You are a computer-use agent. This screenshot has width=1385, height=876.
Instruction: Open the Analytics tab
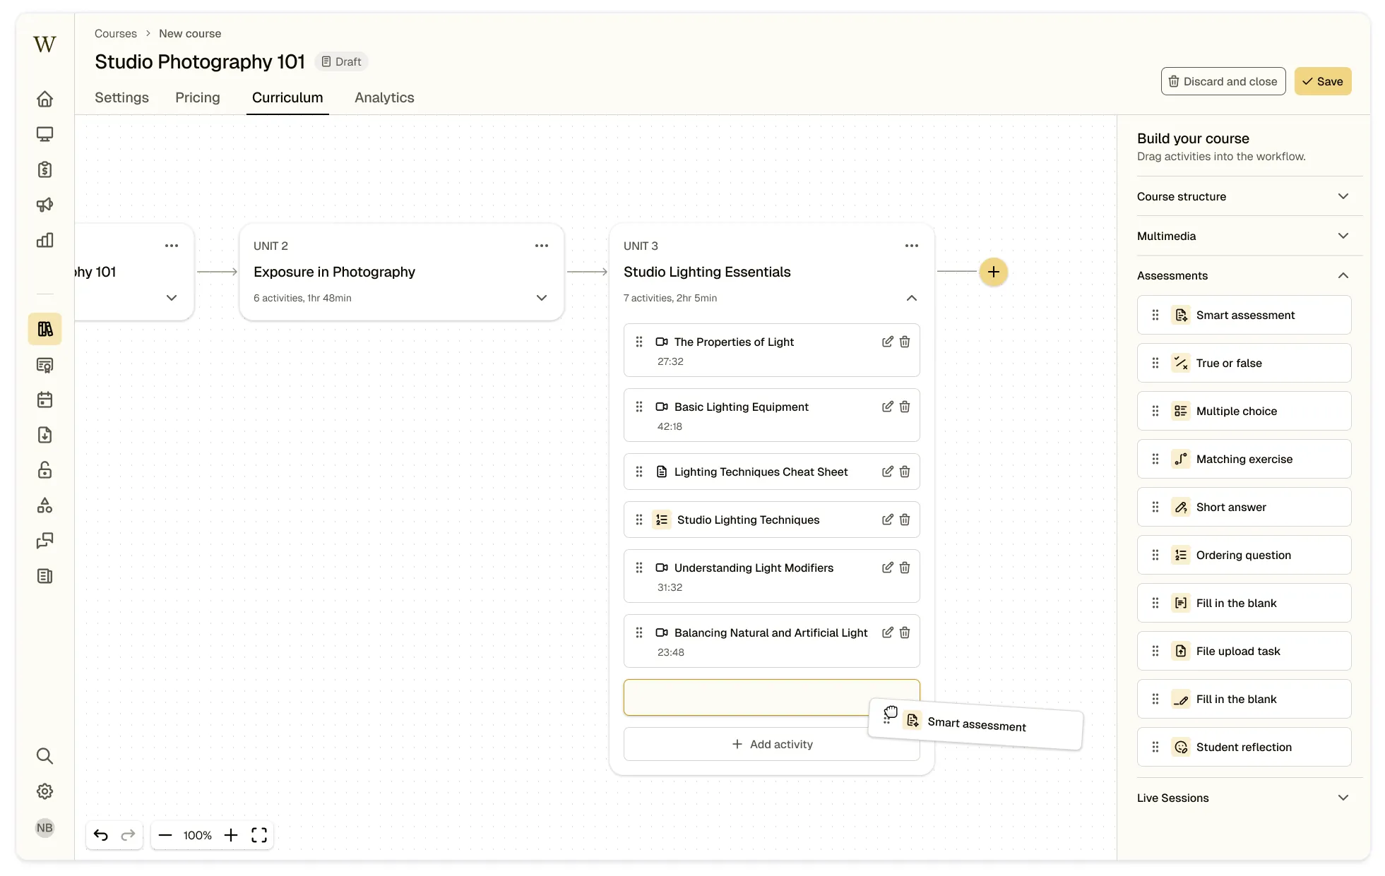pyautogui.click(x=384, y=97)
